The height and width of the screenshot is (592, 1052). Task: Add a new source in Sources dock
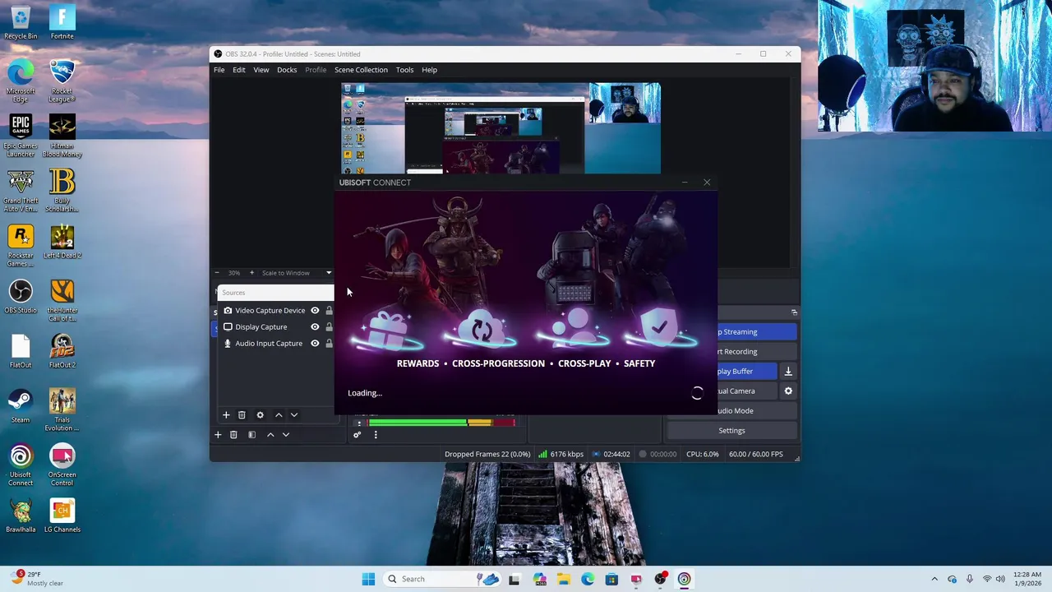pos(226,415)
